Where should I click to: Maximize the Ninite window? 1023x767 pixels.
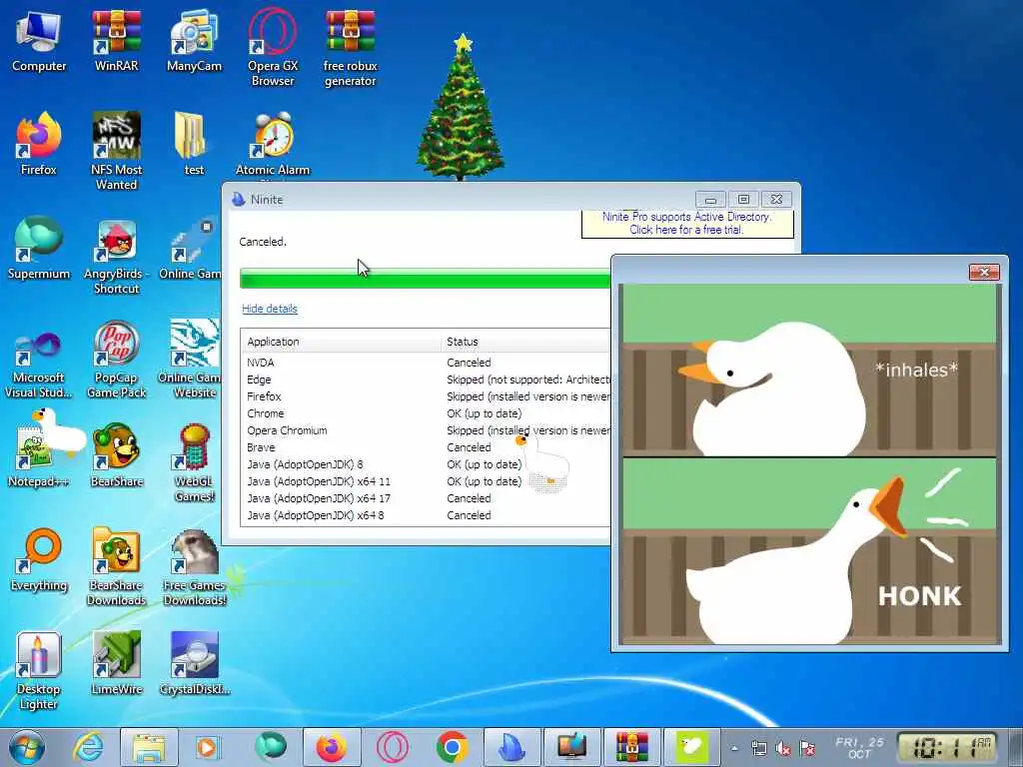point(743,199)
